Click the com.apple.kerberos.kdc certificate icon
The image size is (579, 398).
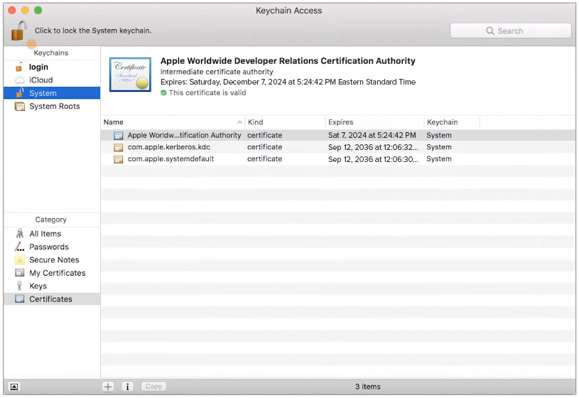point(118,147)
